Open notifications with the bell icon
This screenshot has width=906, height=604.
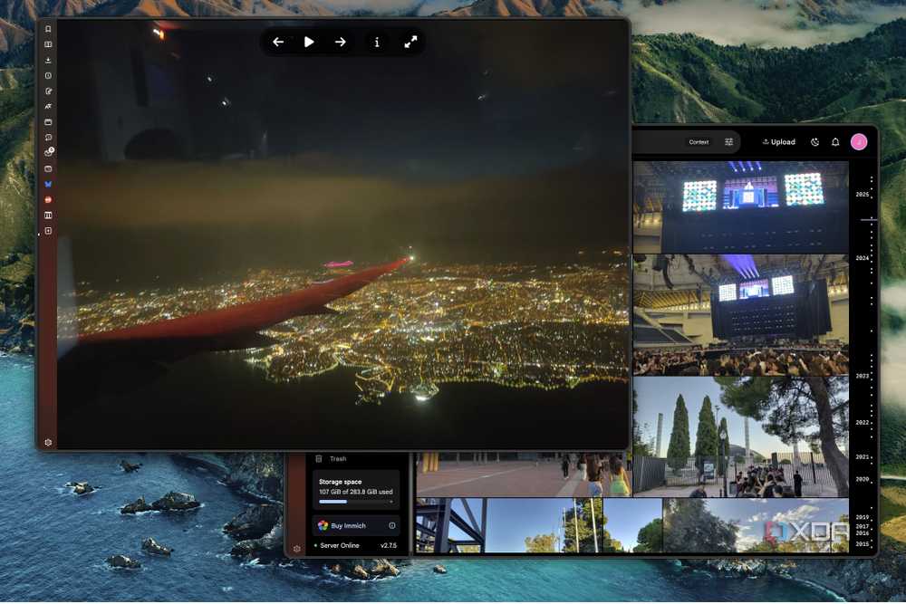[x=835, y=142]
